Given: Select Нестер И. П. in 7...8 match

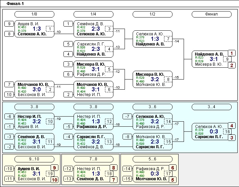Looking at the screenshot, I should tap(89, 168).
